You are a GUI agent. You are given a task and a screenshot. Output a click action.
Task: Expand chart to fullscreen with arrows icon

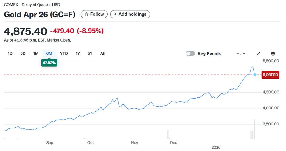[x=258, y=53]
